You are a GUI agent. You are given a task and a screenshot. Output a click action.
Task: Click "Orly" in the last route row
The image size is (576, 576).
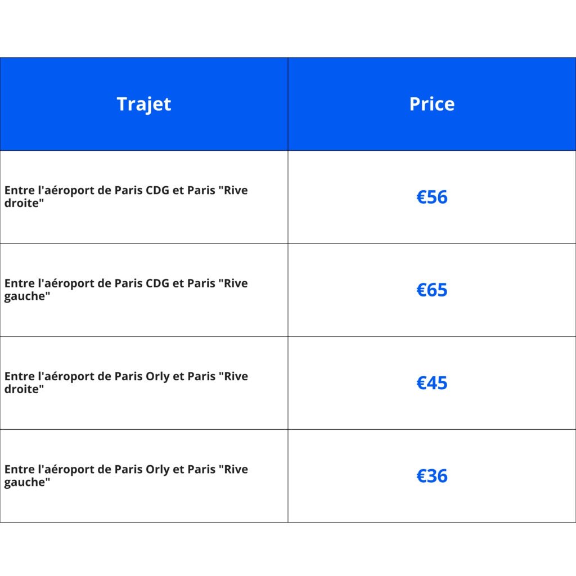pyautogui.click(x=157, y=469)
